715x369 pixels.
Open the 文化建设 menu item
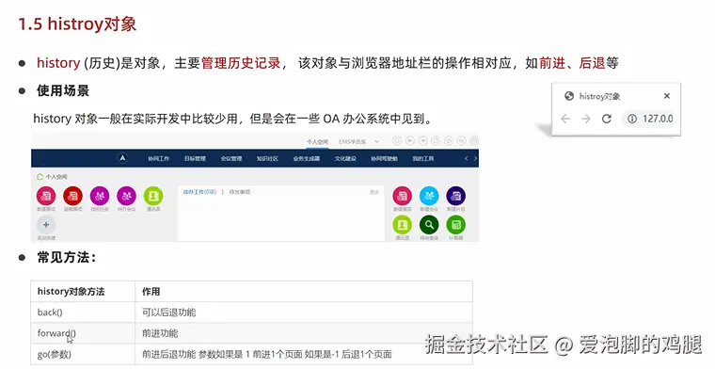tap(345, 159)
